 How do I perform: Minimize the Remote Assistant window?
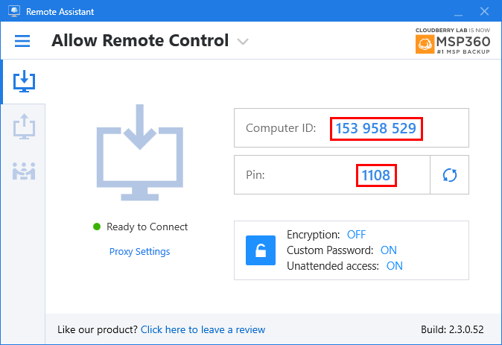click(459, 12)
